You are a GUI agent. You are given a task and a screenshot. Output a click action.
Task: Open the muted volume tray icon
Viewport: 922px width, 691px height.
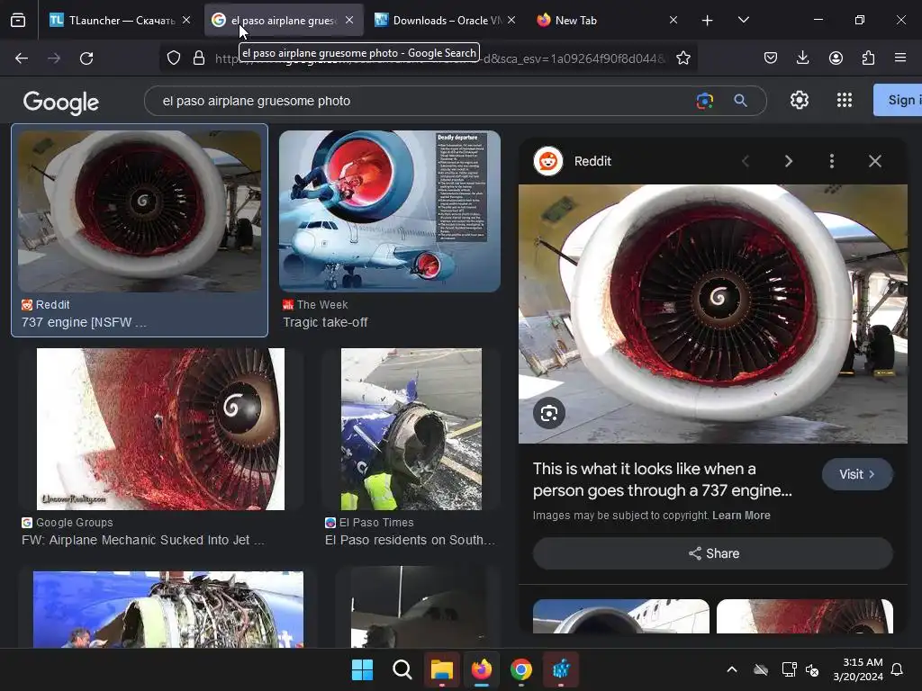(812, 669)
